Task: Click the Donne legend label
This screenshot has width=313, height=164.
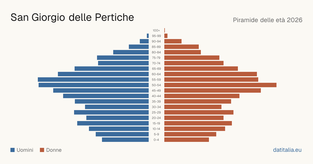Action: click(54, 150)
